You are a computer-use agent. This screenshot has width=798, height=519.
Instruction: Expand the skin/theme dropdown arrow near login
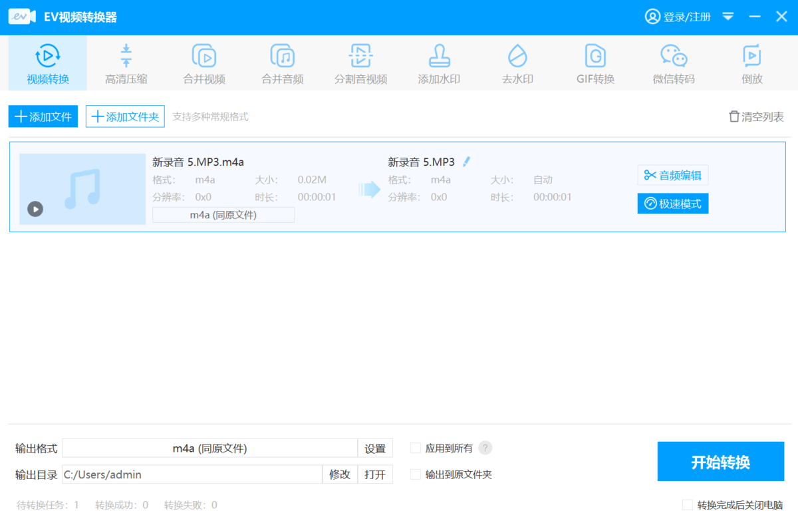tap(728, 16)
